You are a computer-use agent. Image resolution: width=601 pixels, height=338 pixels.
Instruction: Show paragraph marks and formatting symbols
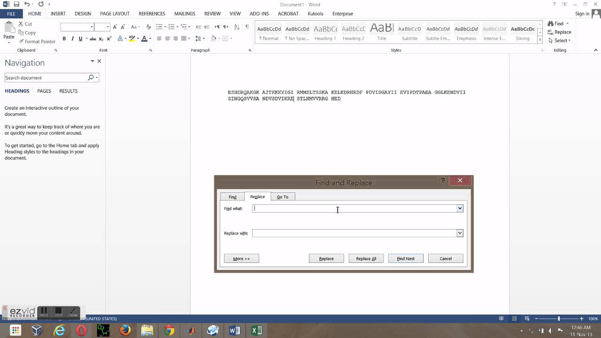[247, 27]
